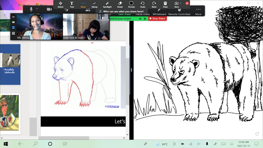Viewport: 263px width, 148px height.
Task: Choose the Select tool in annotation toolbar
Action: click(60, 5)
